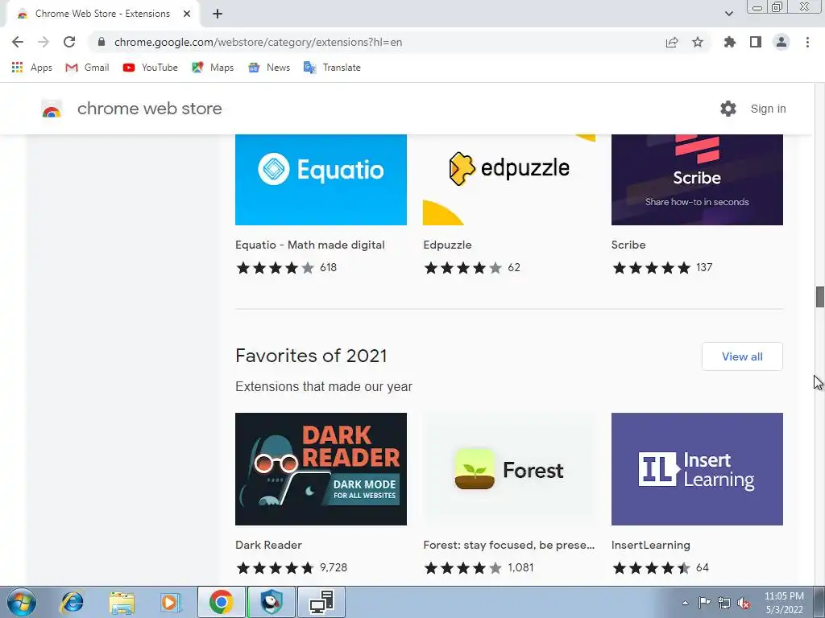Reload the page with the refresh icon

69,42
